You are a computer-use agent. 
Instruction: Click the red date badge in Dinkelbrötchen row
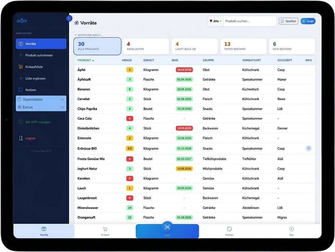(x=184, y=129)
